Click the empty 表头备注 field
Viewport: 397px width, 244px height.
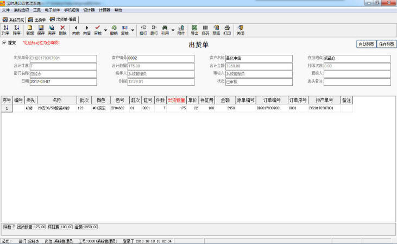(x=357, y=82)
